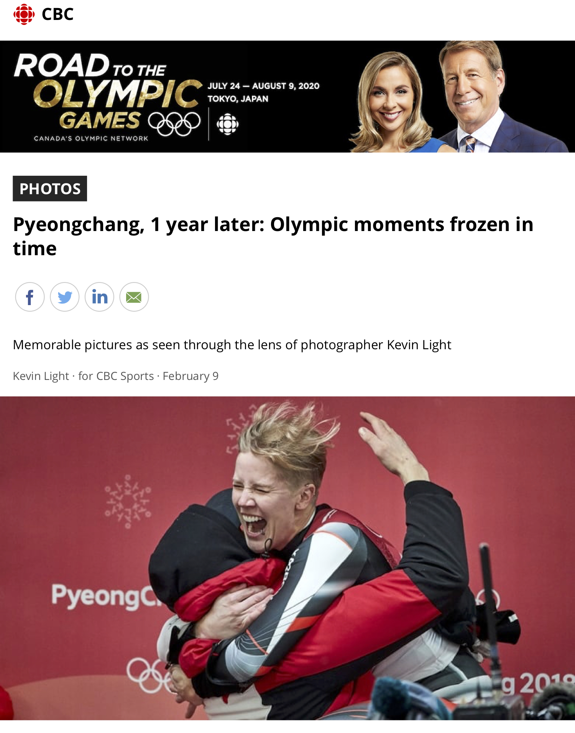Click the Olympic rings in the banner
The height and width of the screenshot is (733, 575).
174,124
